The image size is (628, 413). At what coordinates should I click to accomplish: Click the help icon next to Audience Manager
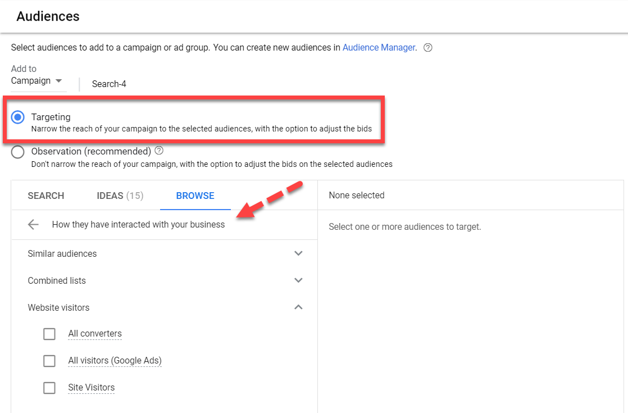[427, 48]
